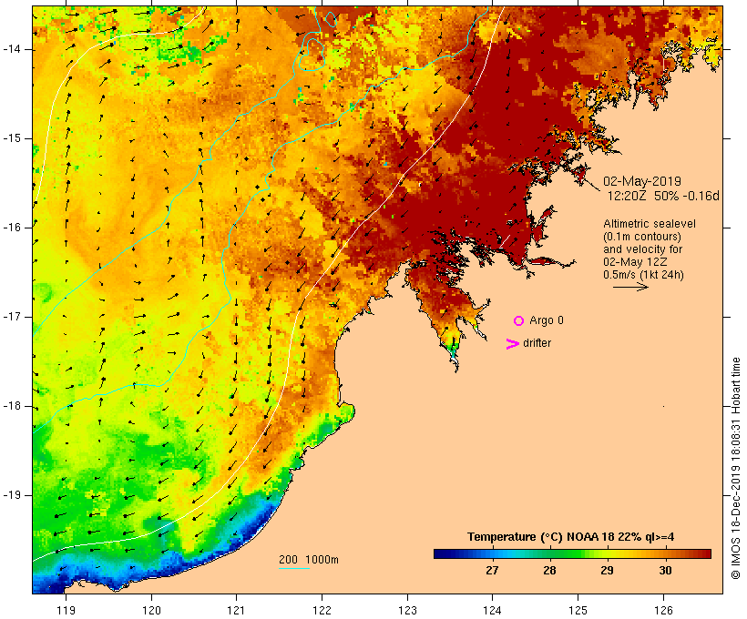
Task: Click the magenta Argo float circle symbol
Action: click(519, 321)
